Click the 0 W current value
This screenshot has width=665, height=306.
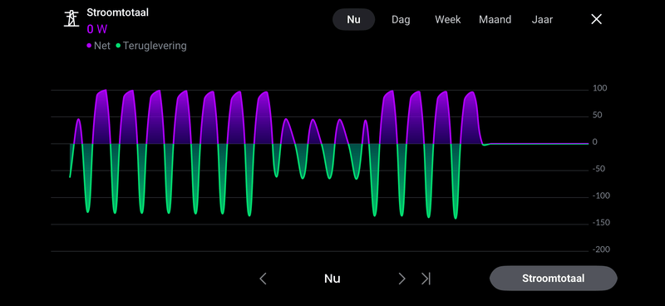[97, 29]
